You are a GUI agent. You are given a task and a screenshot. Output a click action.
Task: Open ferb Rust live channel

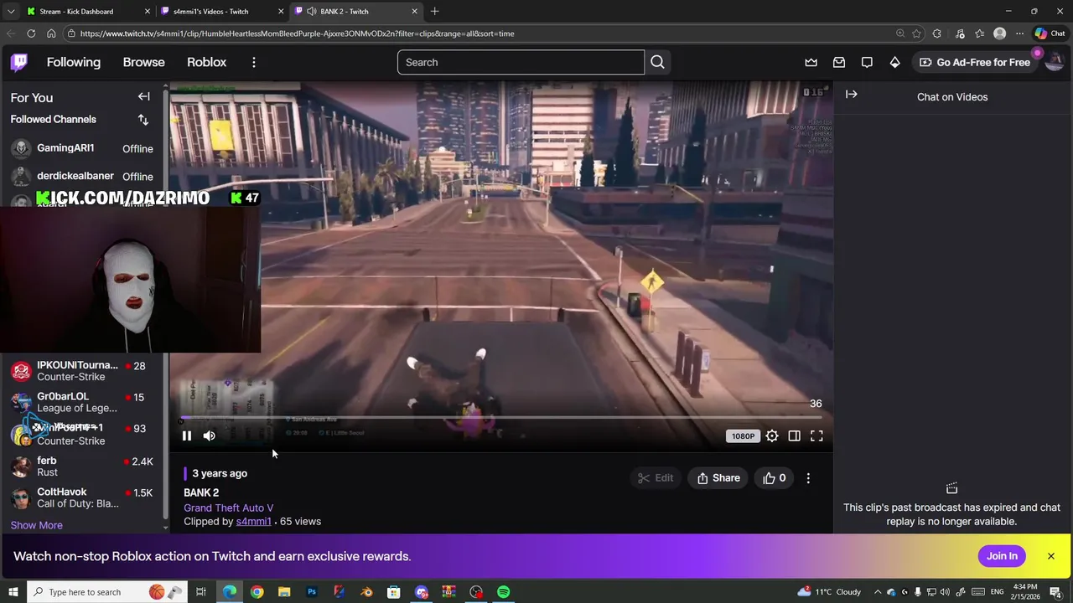click(x=81, y=466)
